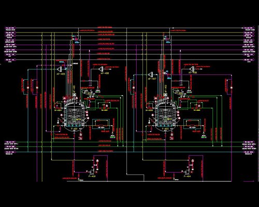
Task: Pick the AF-408 air filter symbol
Action: point(192,69)
